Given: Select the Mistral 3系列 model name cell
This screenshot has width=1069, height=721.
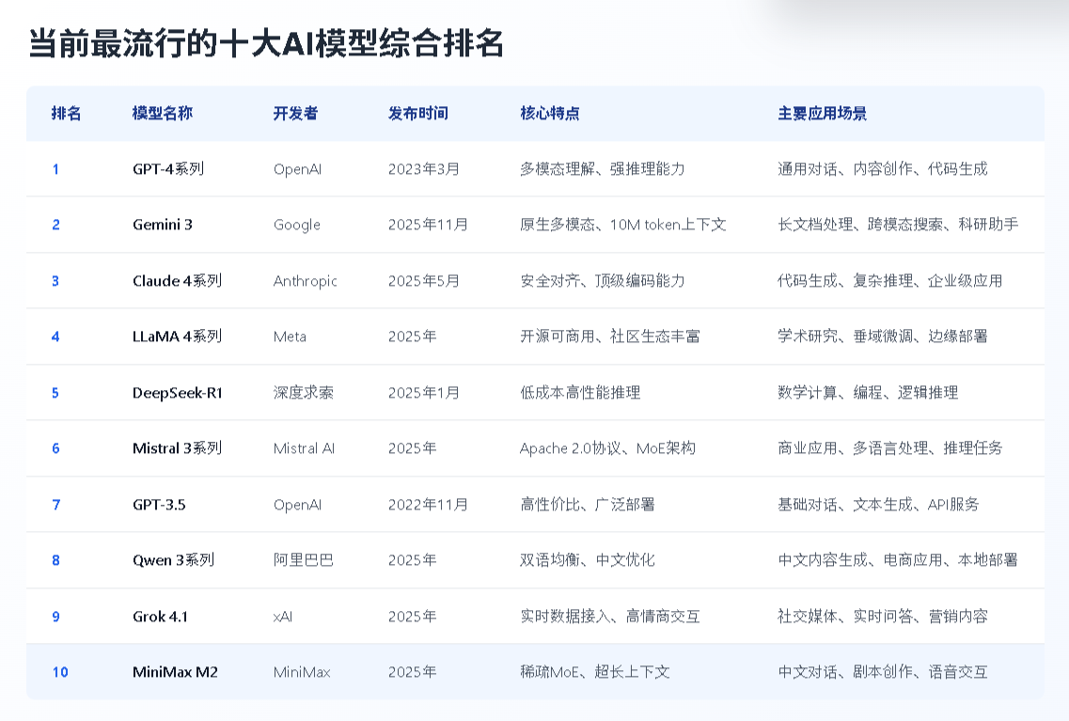Looking at the screenshot, I should [x=178, y=448].
